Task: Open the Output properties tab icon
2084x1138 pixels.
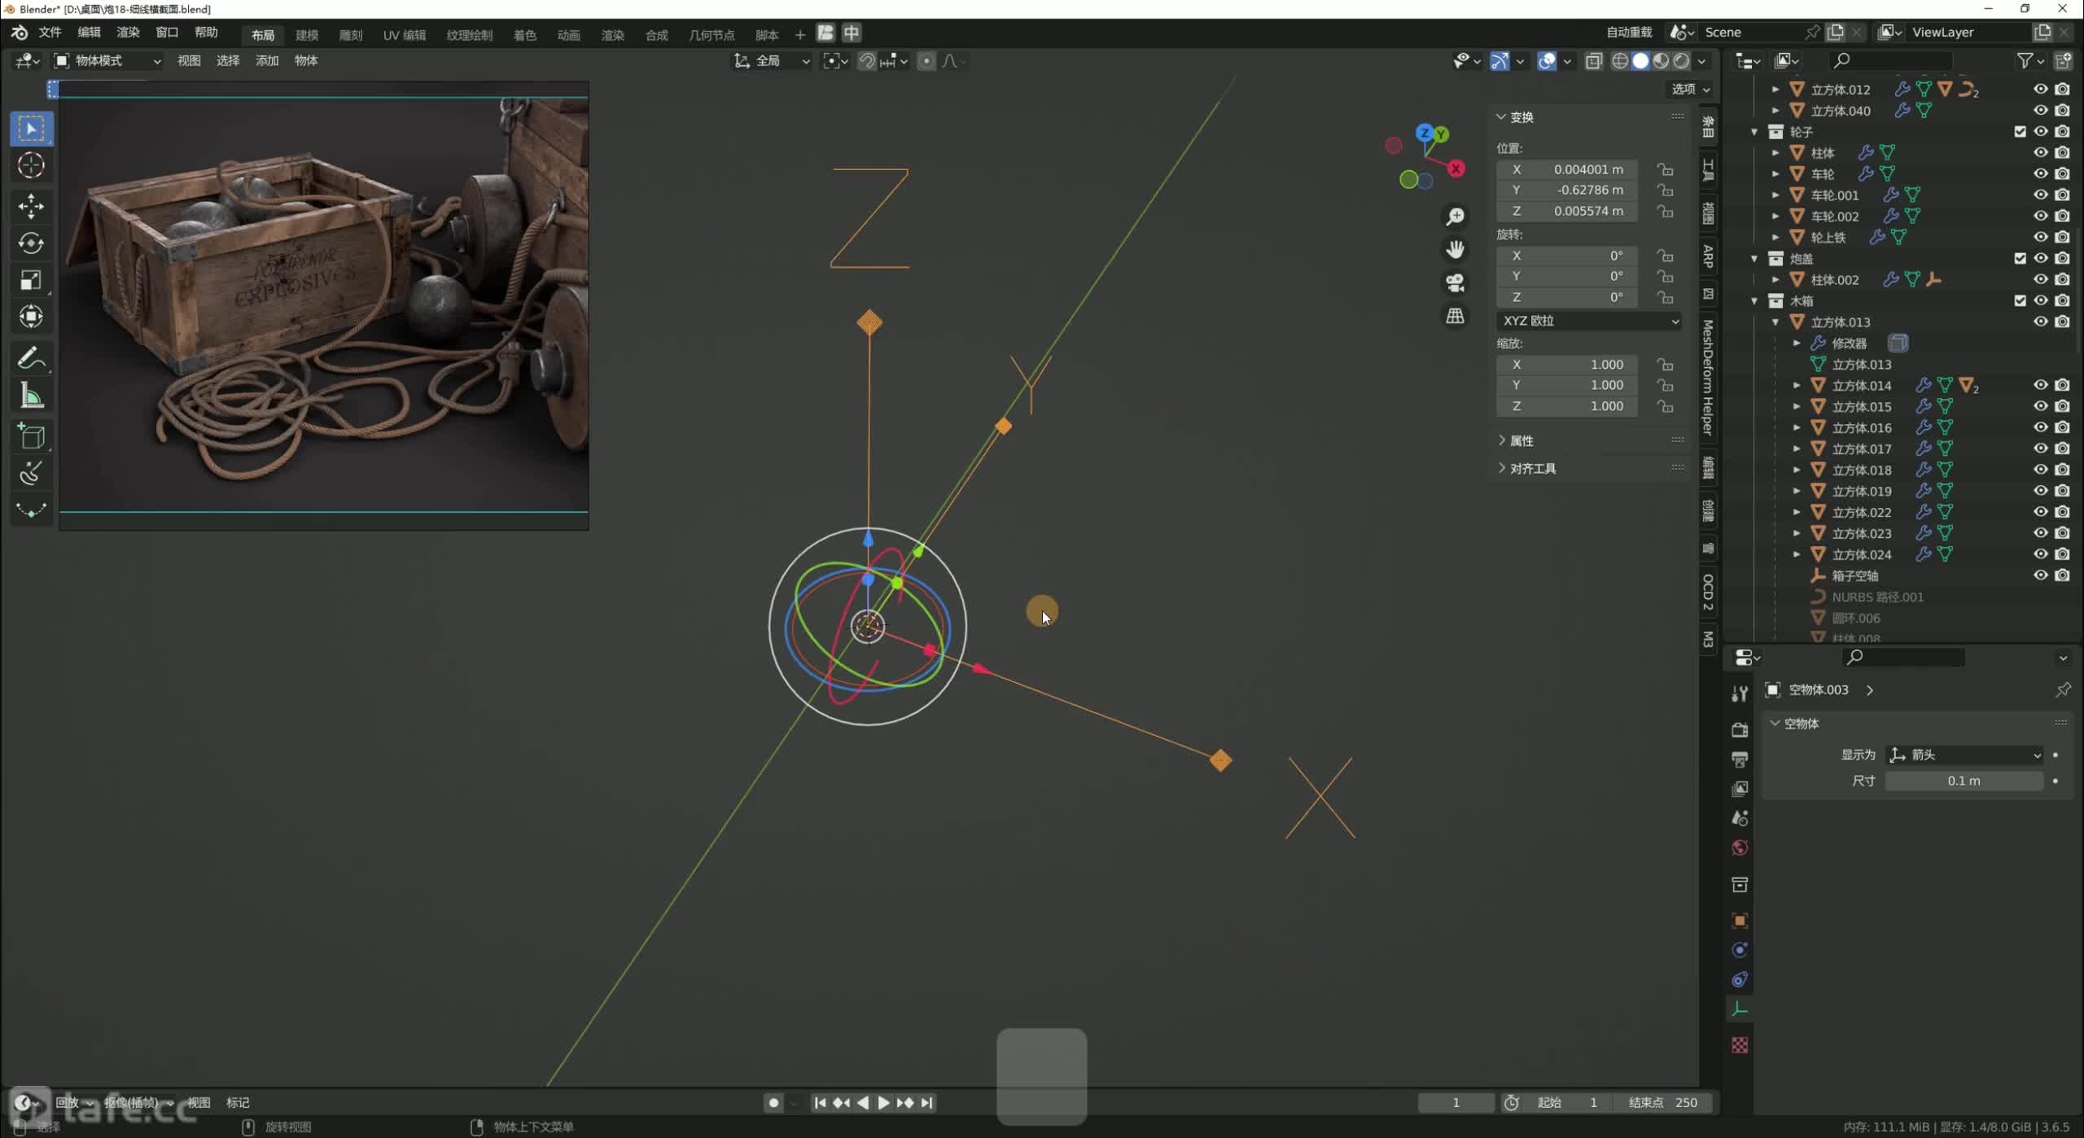Action: point(1740,759)
